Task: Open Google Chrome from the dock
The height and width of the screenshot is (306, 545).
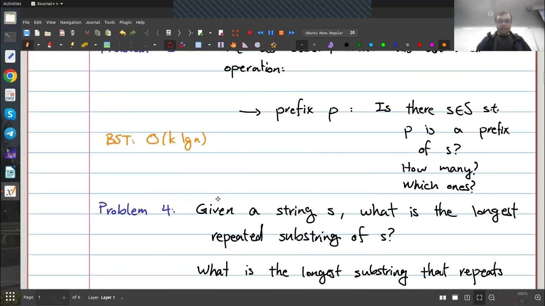Action: pos(10,76)
